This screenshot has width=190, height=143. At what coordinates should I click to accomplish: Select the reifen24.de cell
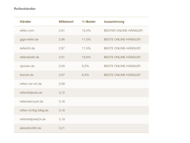click(27, 48)
